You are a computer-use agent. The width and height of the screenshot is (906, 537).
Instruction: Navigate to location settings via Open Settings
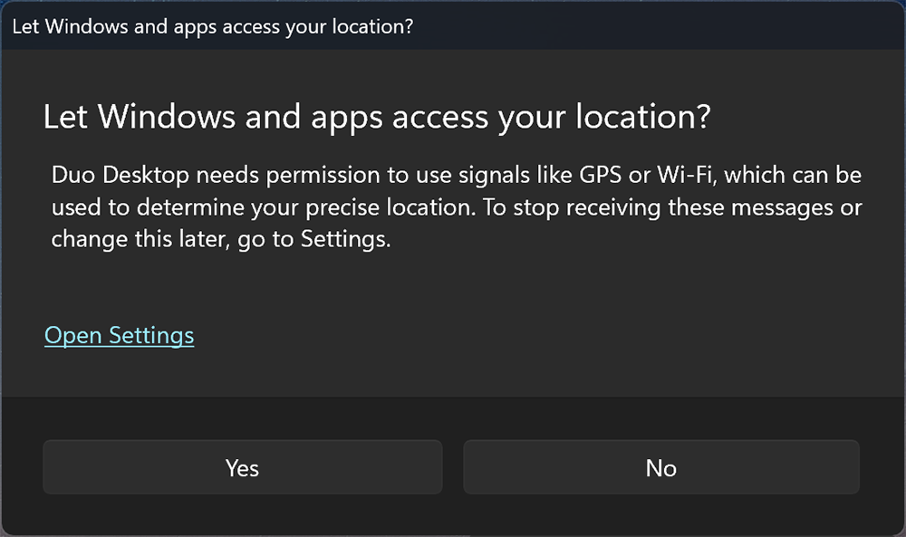tap(119, 335)
